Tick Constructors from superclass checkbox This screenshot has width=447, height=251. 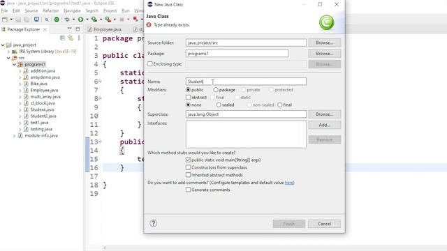click(188, 167)
